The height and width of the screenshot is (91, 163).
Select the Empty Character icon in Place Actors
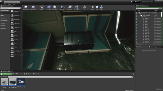click(x=12, y=15)
